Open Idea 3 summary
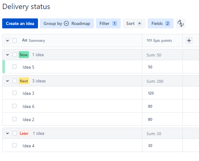Image resolution: width=199 pixels, height=161 pixels. point(28,93)
